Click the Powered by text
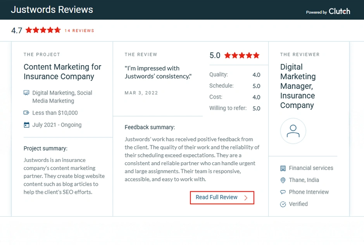This screenshot has width=364, height=245. click(316, 12)
